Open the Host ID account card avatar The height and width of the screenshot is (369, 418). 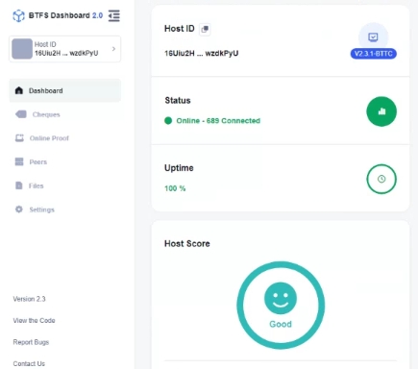pyautogui.click(x=22, y=49)
